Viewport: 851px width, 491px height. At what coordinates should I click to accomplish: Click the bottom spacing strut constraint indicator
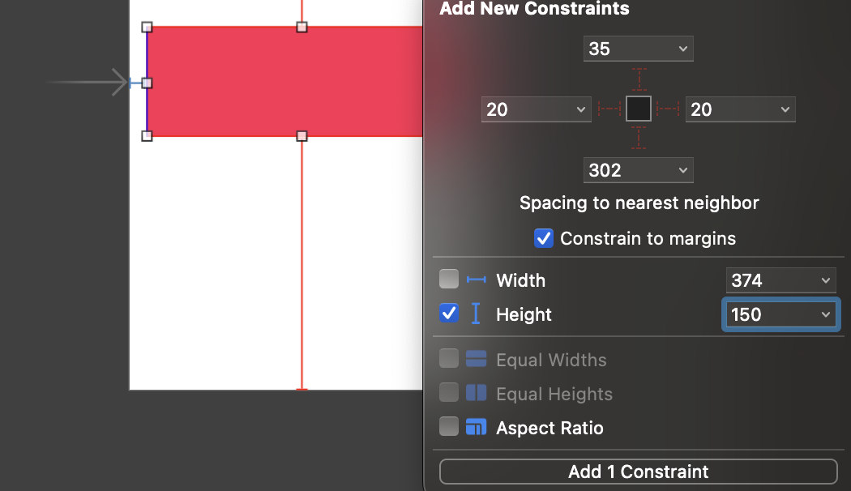pos(639,138)
